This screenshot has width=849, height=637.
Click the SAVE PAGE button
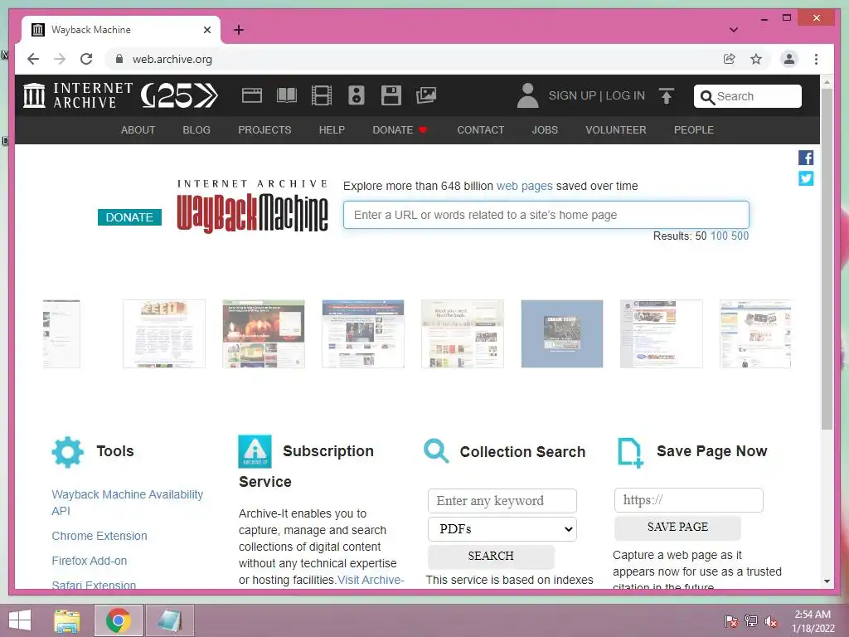(x=677, y=527)
